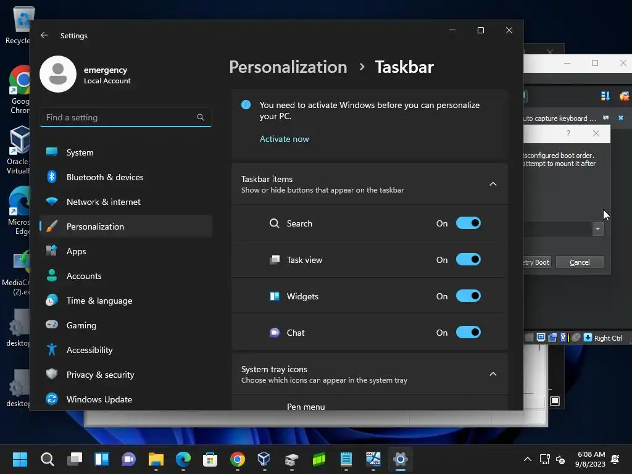Select the Microsoft Edge desktop shortcut

(x=19, y=210)
